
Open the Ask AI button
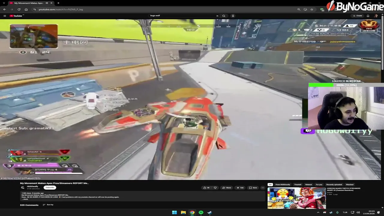(240, 188)
